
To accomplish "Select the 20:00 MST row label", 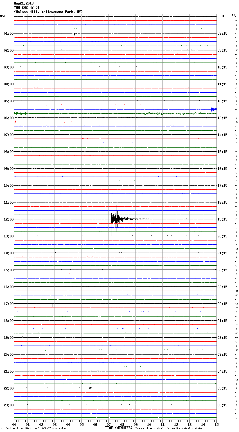I will (x=8, y=355).
